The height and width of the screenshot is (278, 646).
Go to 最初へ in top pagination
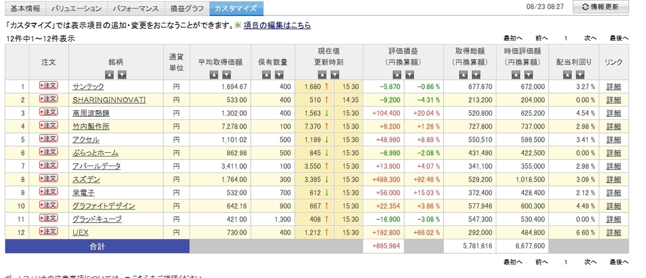(x=513, y=38)
